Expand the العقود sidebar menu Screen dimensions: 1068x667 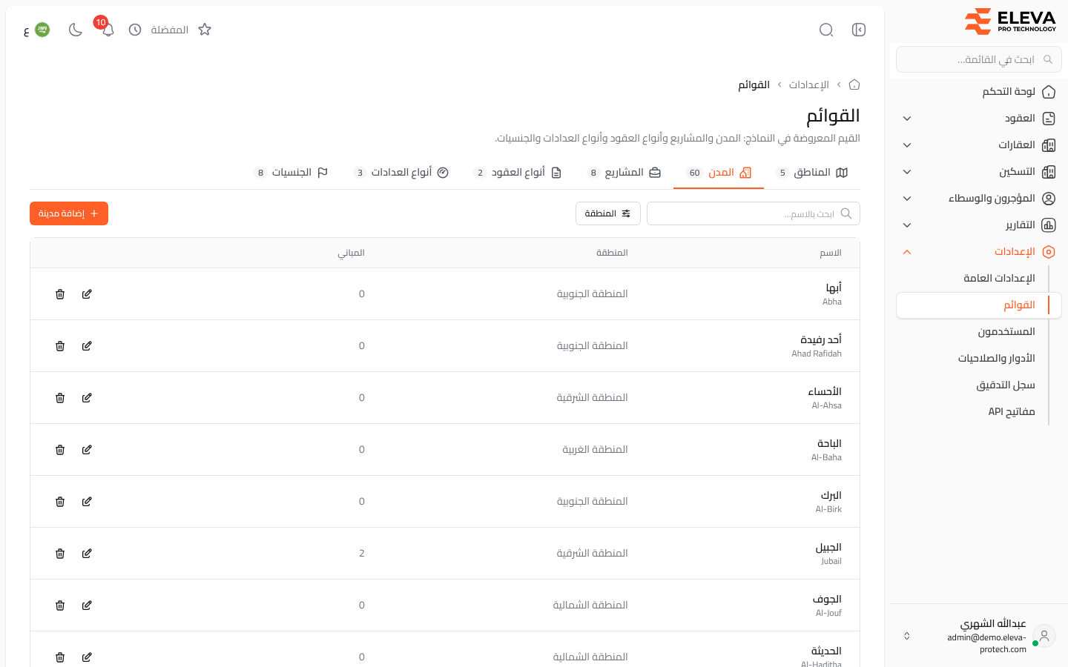pos(979,119)
